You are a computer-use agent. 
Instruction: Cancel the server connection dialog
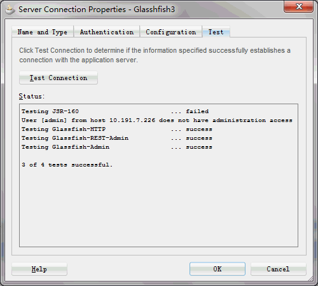coord(279,269)
